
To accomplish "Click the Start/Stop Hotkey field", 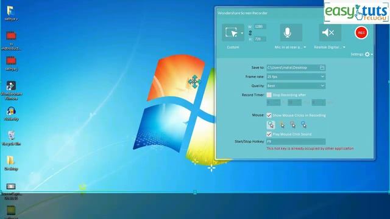I will click(296, 142).
